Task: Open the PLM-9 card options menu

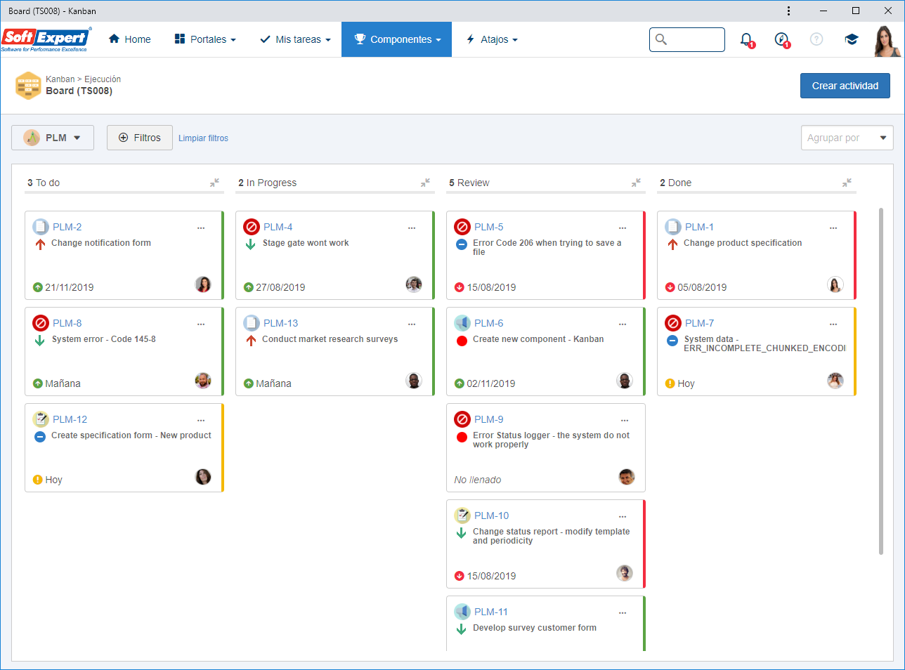Action: pos(625,420)
